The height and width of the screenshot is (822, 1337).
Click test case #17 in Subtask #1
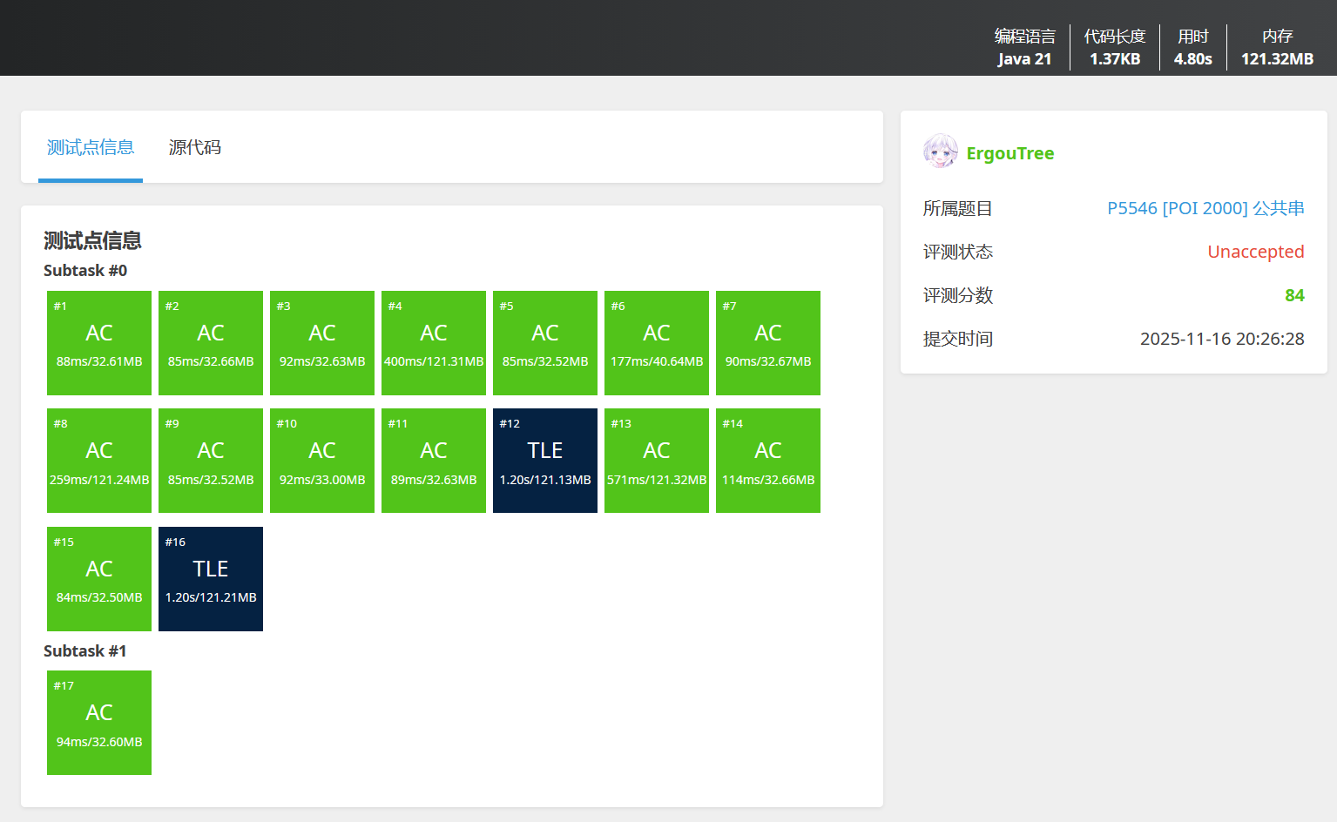coord(99,723)
